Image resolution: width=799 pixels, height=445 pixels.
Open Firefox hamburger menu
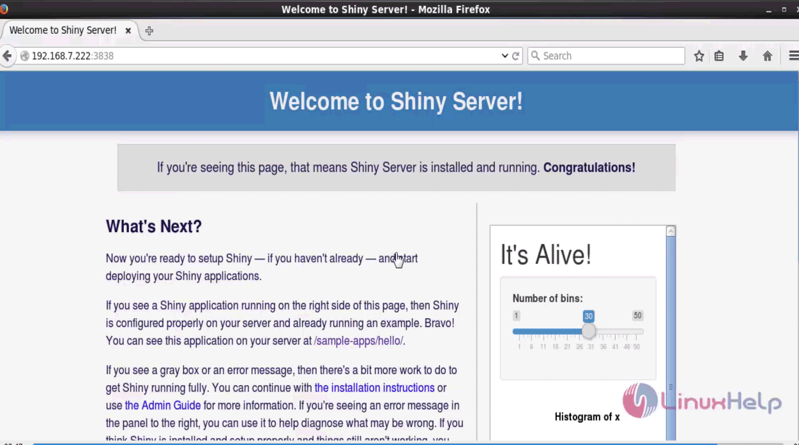tap(793, 56)
